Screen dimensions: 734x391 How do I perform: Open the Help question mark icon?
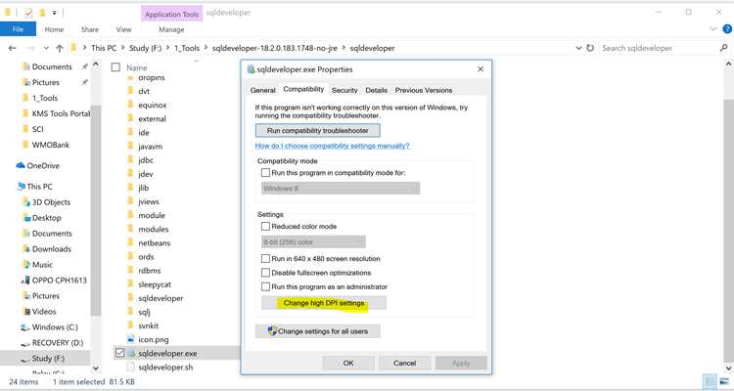(x=727, y=29)
